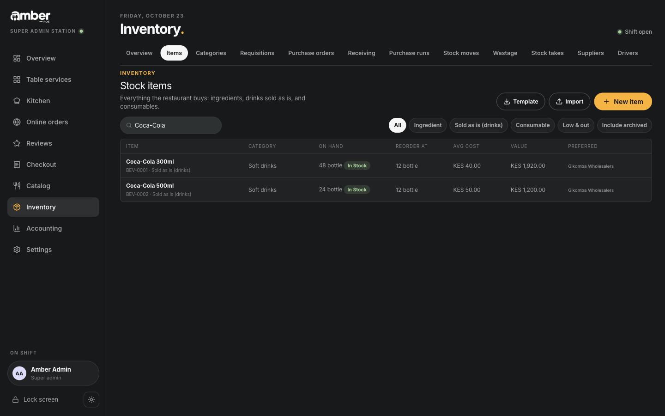This screenshot has width=665, height=416.
Task: Switch to Stock takes tab
Action: [x=547, y=53]
